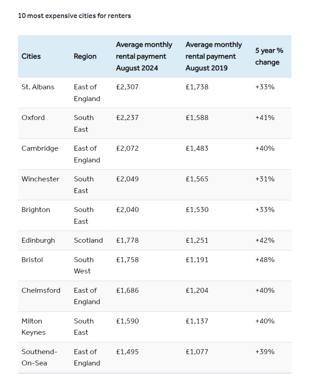Click the £2,307 rental value

click(x=127, y=87)
